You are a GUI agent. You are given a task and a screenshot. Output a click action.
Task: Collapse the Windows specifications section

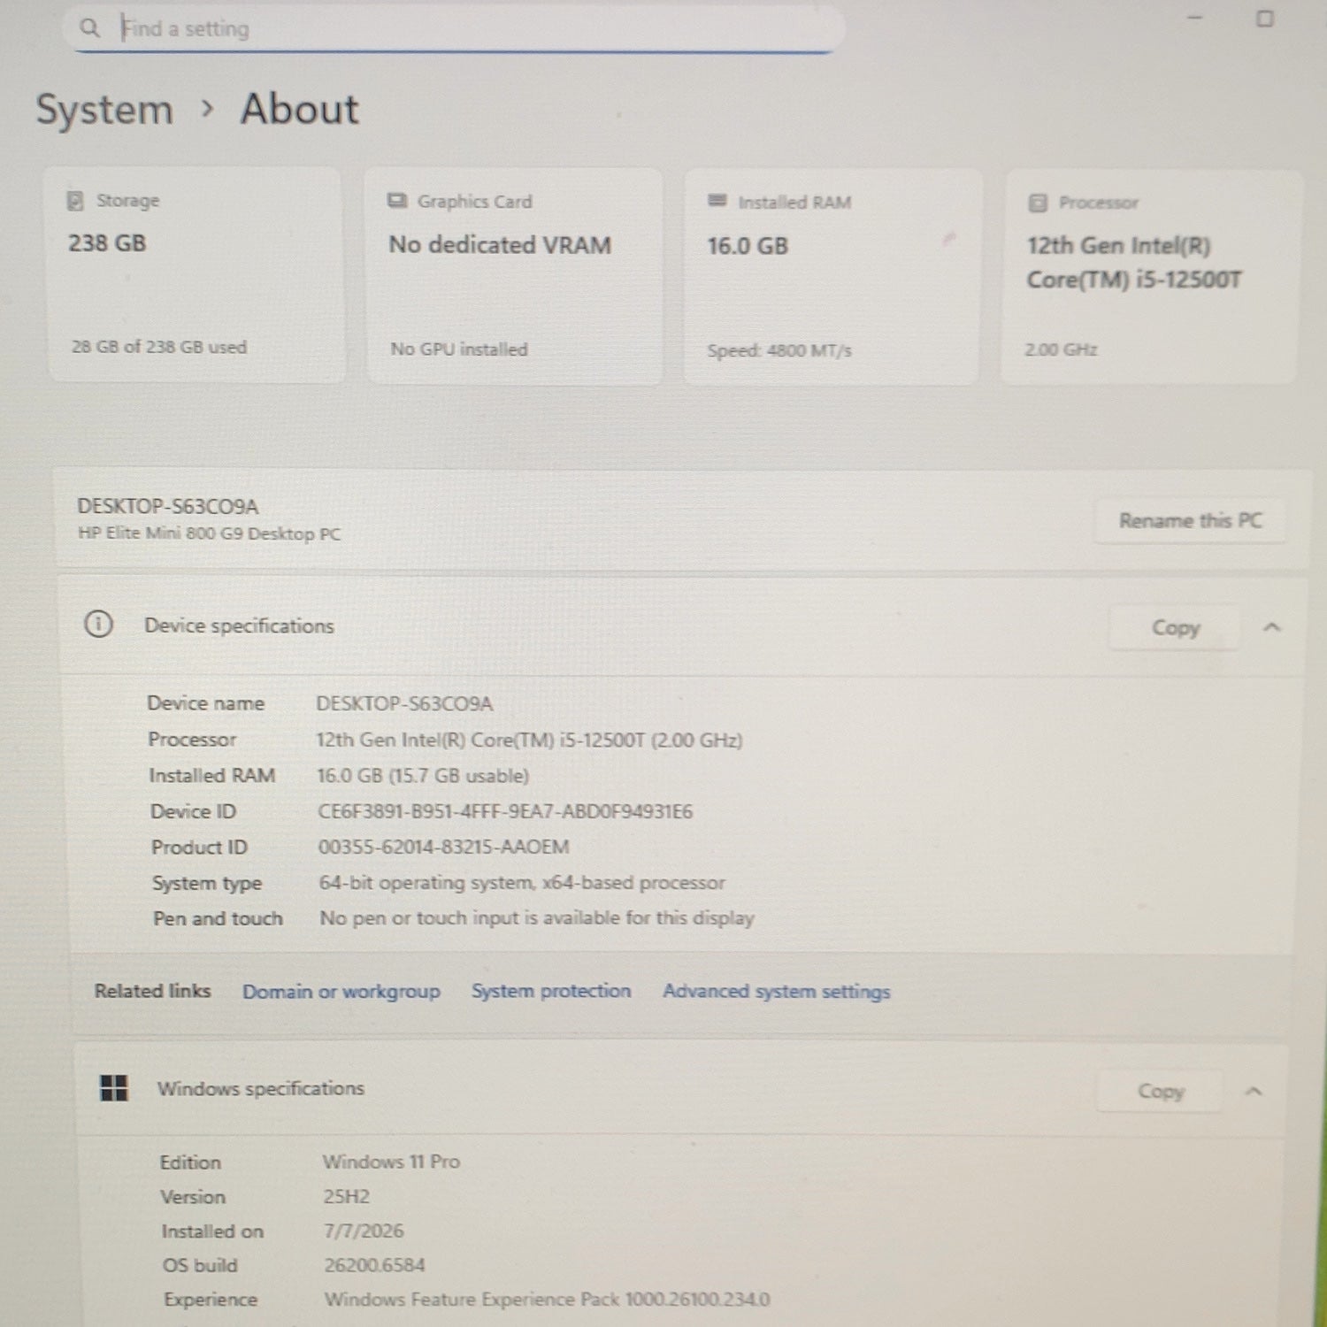click(x=1254, y=1092)
